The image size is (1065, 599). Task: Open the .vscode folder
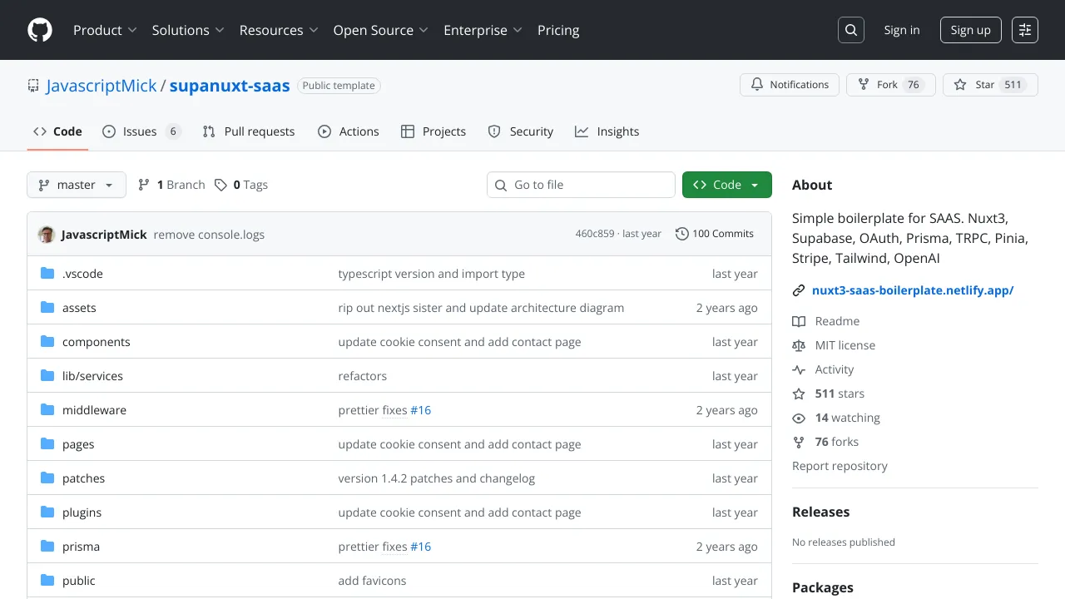click(x=82, y=274)
